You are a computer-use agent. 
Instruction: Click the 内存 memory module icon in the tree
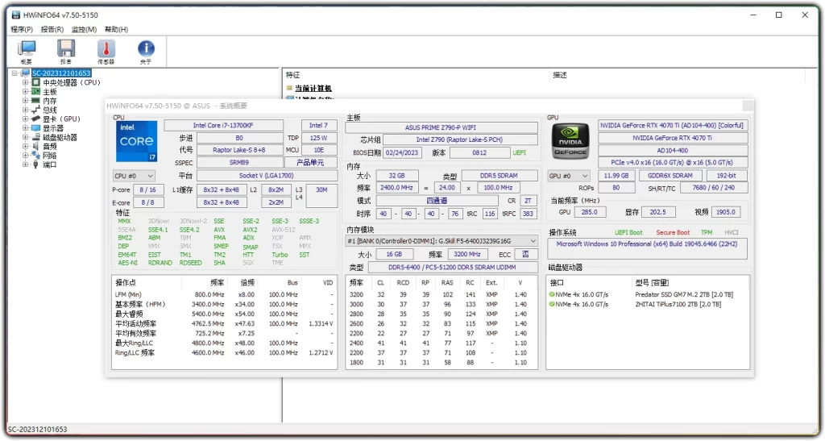click(35, 101)
